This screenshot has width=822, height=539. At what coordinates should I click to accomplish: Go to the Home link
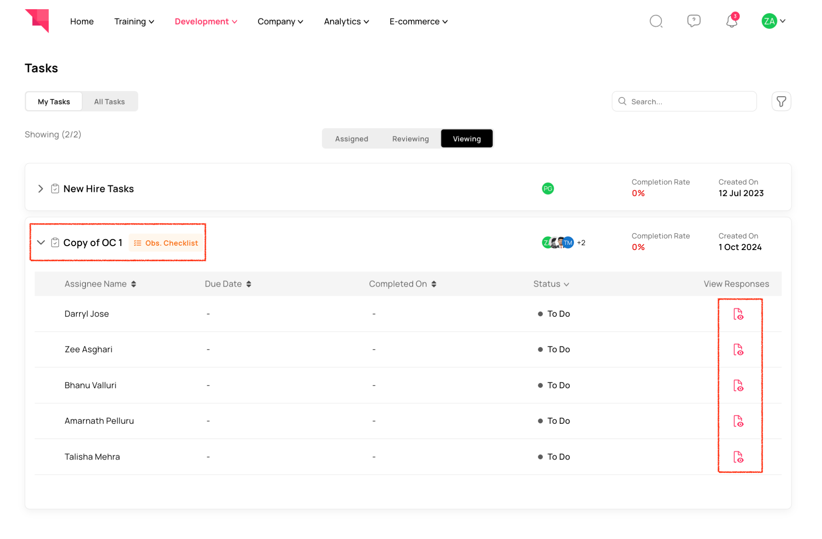tap(82, 22)
